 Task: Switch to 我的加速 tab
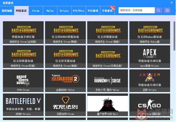tap(7, 11)
